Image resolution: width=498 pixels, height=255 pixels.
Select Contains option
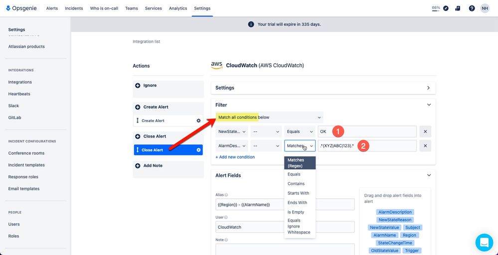point(300,184)
